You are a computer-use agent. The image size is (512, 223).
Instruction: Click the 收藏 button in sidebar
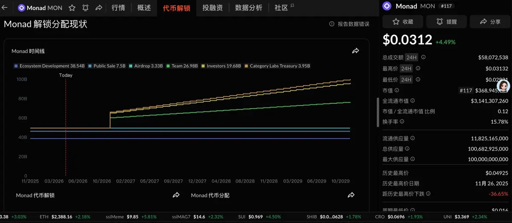pyautogui.click(x=403, y=21)
